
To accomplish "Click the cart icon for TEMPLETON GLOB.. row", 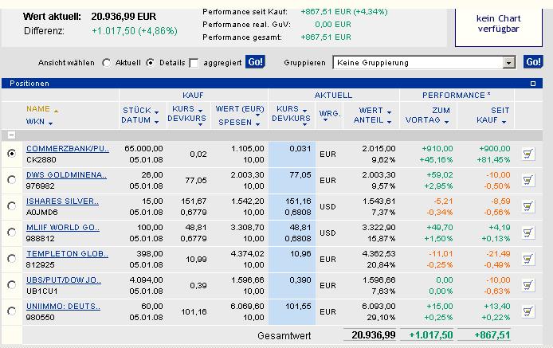I will (528, 259).
